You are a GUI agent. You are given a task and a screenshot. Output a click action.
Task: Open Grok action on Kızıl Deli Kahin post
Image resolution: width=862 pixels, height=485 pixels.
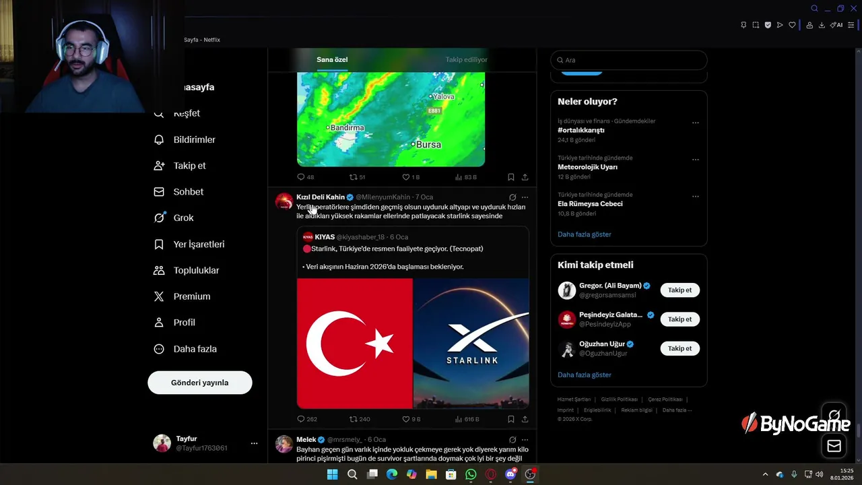pos(512,197)
